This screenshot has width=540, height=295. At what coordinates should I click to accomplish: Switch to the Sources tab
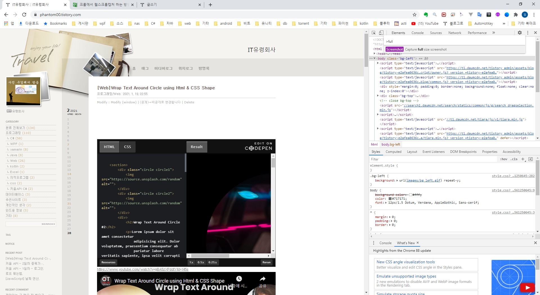436,33
